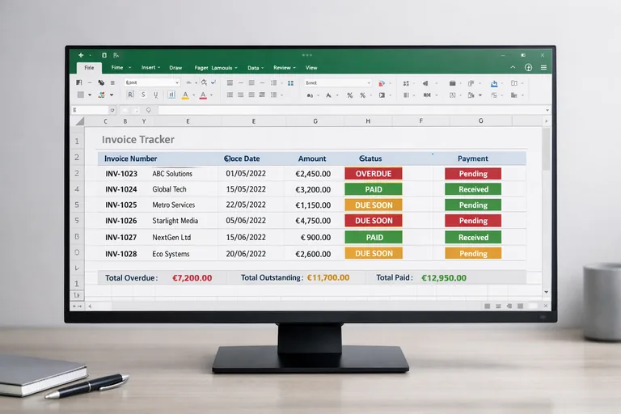Open the name box dropdown arrow
621x414 pixels.
[112, 110]
